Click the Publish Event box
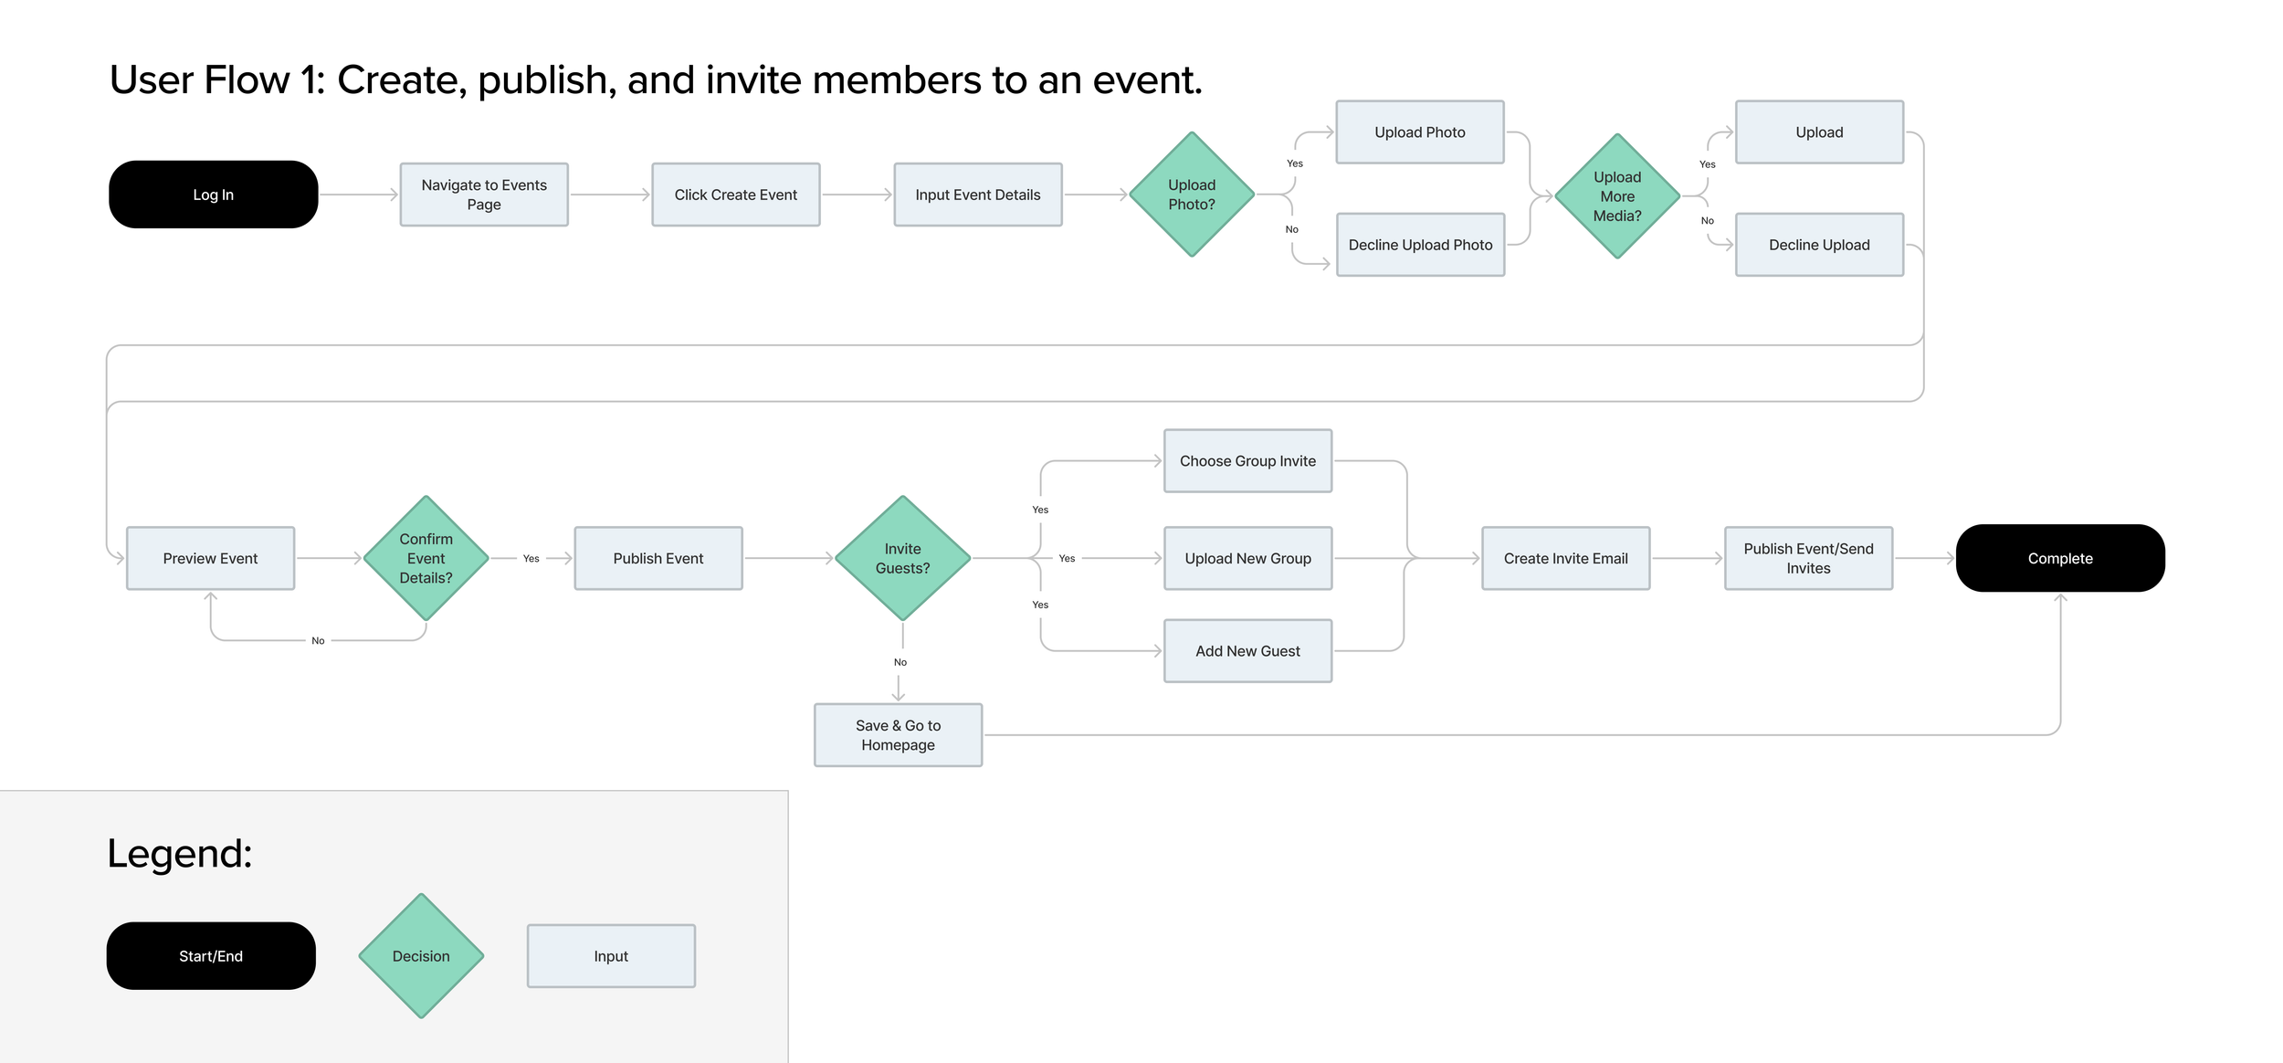Image resolution: width=2283 pixels, height=1063 pixels. (x=658, y=558)
